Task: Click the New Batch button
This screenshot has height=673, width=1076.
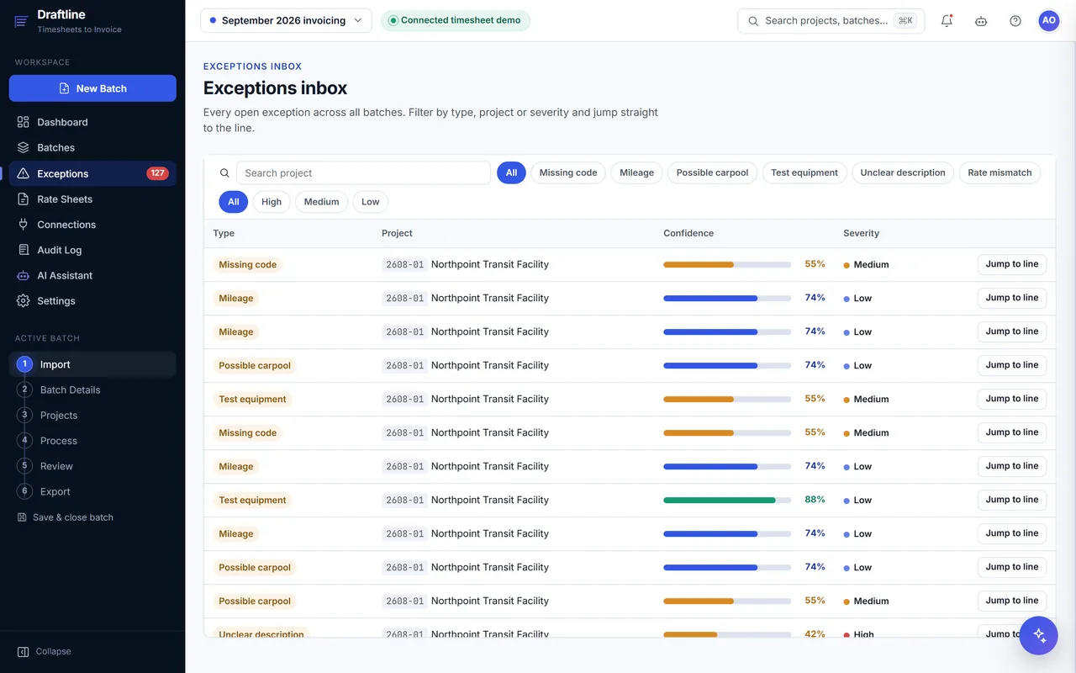Action: tap(92, 88)
